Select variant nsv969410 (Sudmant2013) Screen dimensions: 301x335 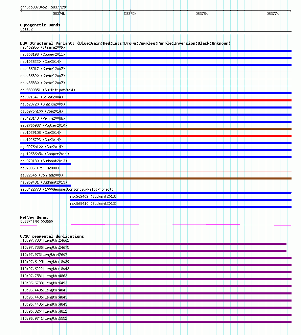(x=93, y=204)
